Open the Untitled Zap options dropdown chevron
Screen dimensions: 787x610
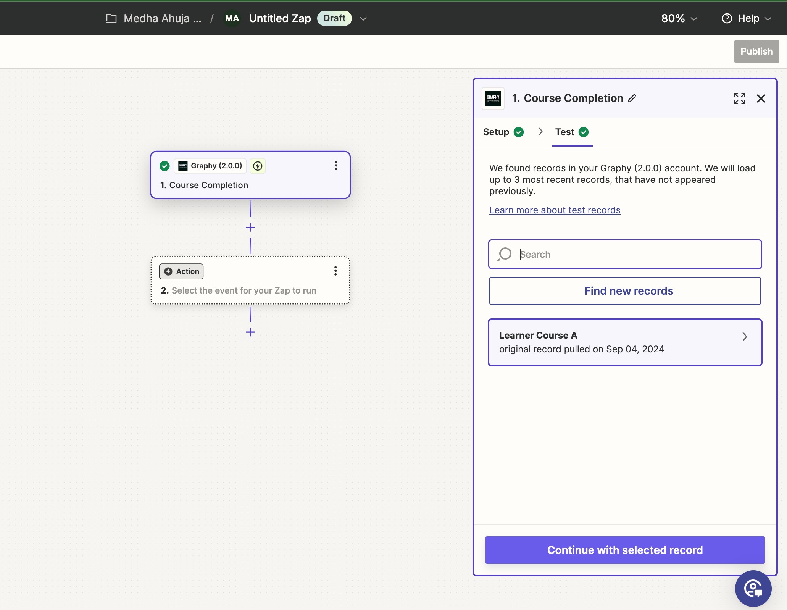coord(363,18)
